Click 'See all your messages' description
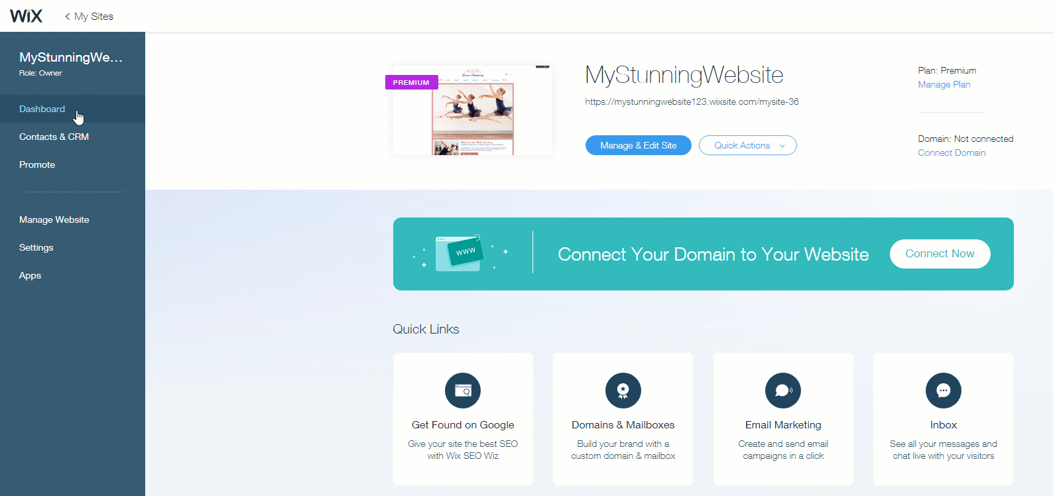This screenshot has height=496, width=1053. coord(944,450)
